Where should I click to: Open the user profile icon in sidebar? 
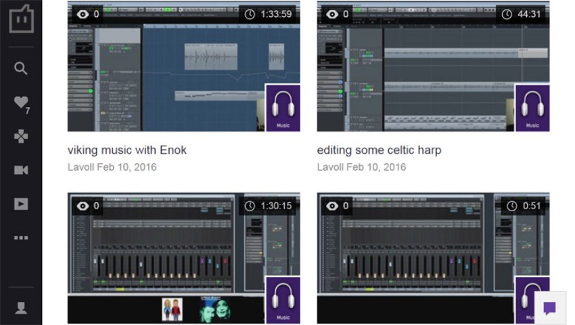coord(21,308)
